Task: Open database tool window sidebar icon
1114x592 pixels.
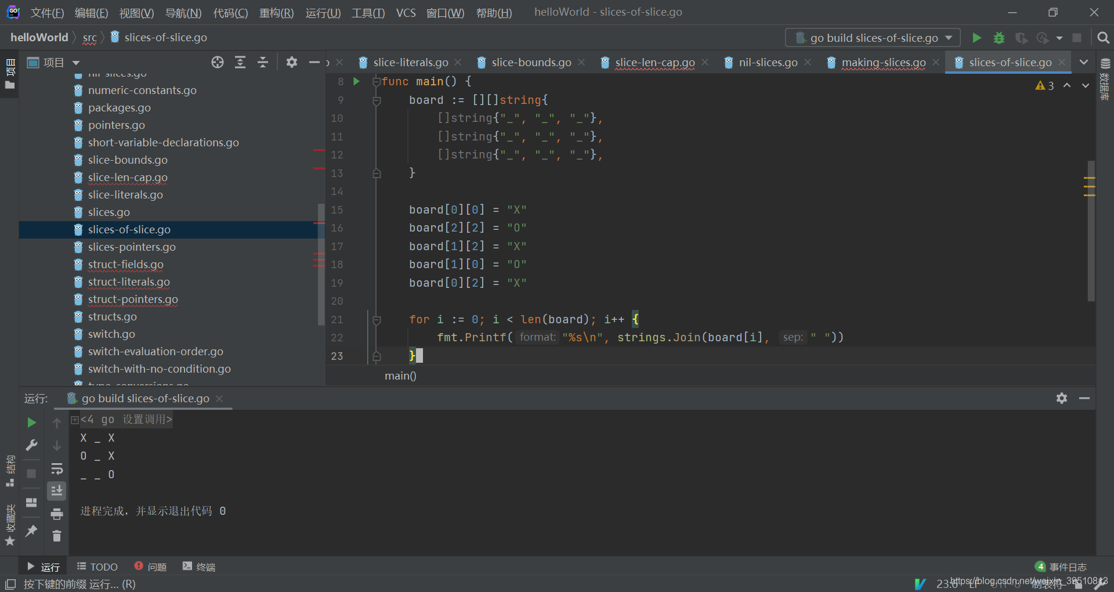Action: (1105, 63)
